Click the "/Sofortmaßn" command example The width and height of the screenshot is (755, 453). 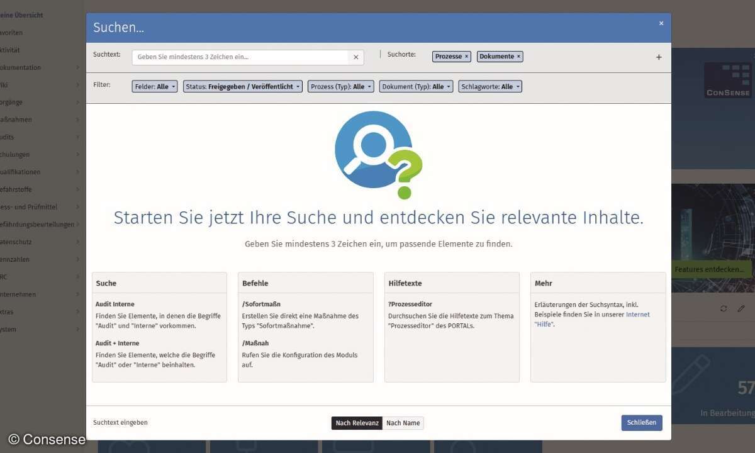261,305
